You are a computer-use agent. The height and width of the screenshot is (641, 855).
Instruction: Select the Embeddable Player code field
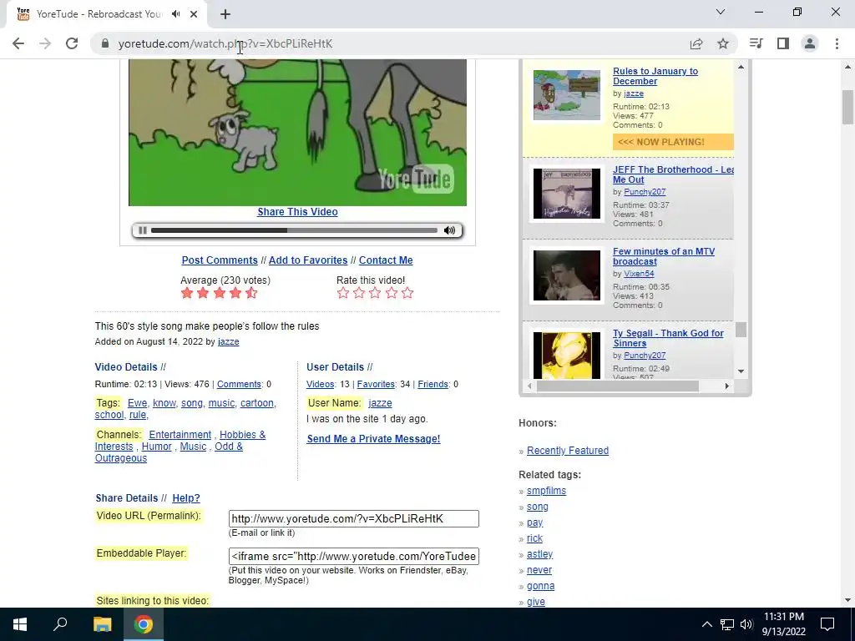pos(354,557)
